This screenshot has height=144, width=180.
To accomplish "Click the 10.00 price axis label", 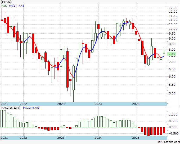I will [x=173, y=29].
